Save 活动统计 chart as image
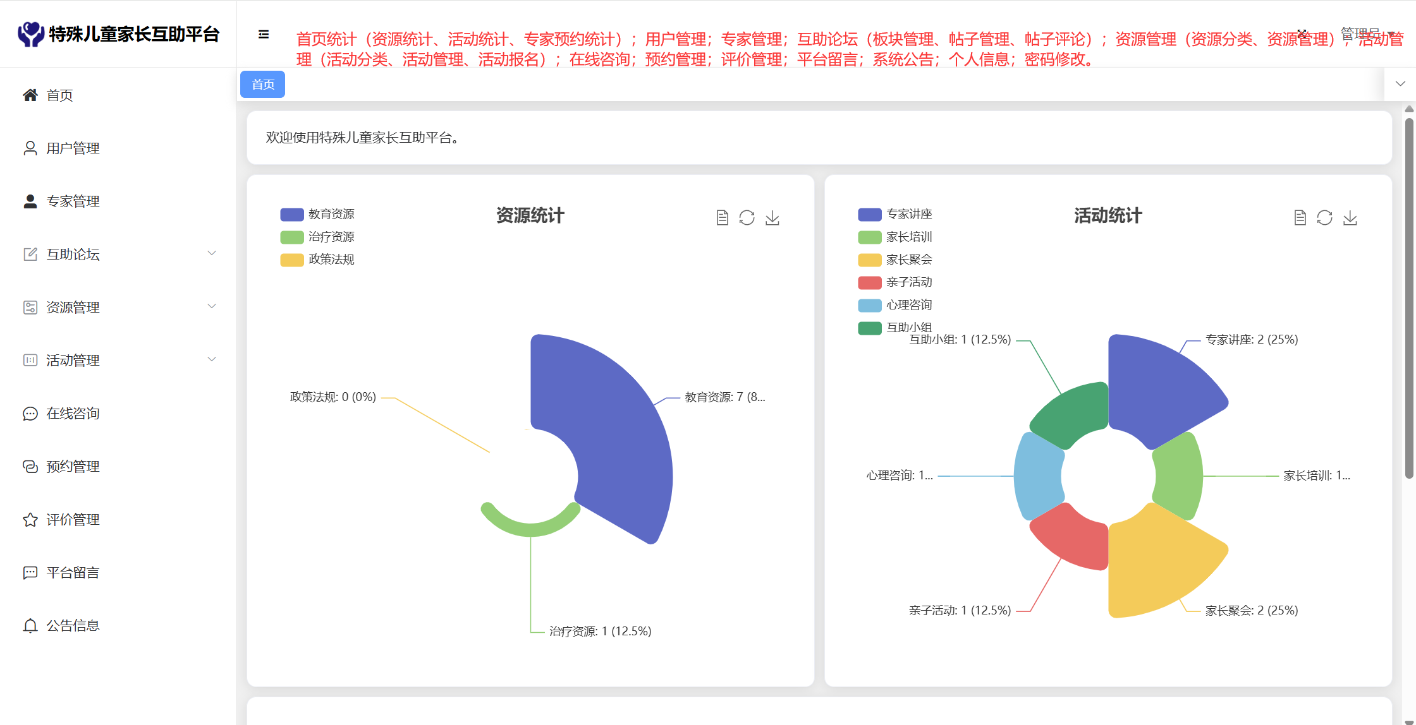1416x725 pixels. [x=1350, y=218]
